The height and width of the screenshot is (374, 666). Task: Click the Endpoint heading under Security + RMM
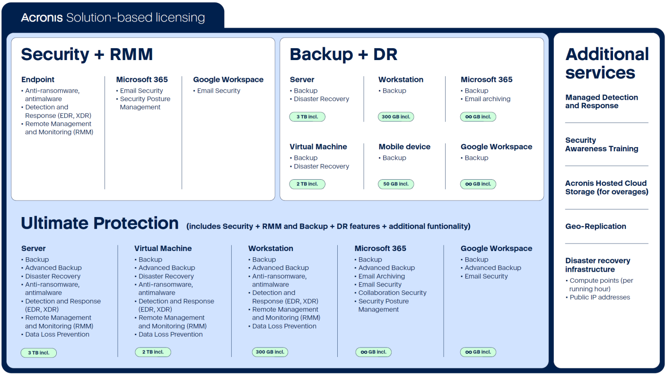point(38,79)
